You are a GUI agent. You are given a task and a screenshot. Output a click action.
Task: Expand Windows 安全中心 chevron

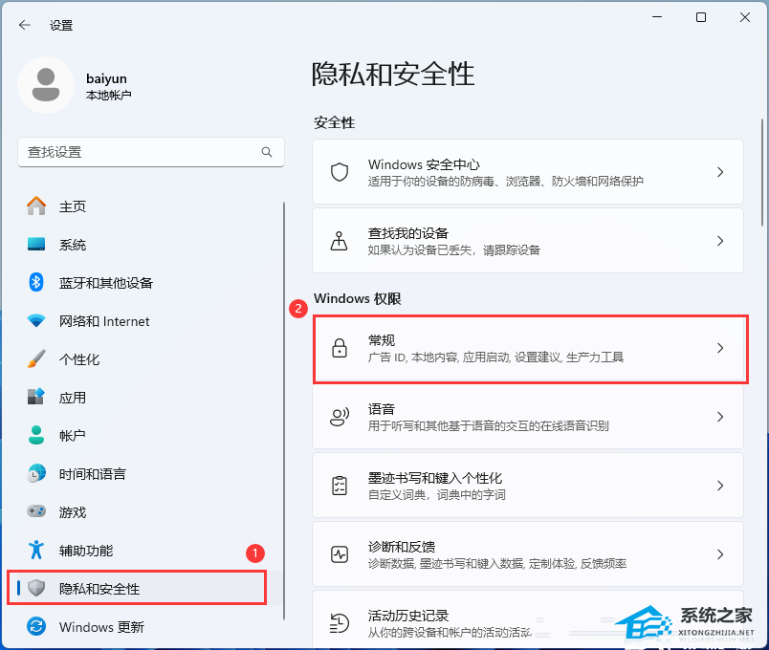pyautogui.click(x=720, y=172)
